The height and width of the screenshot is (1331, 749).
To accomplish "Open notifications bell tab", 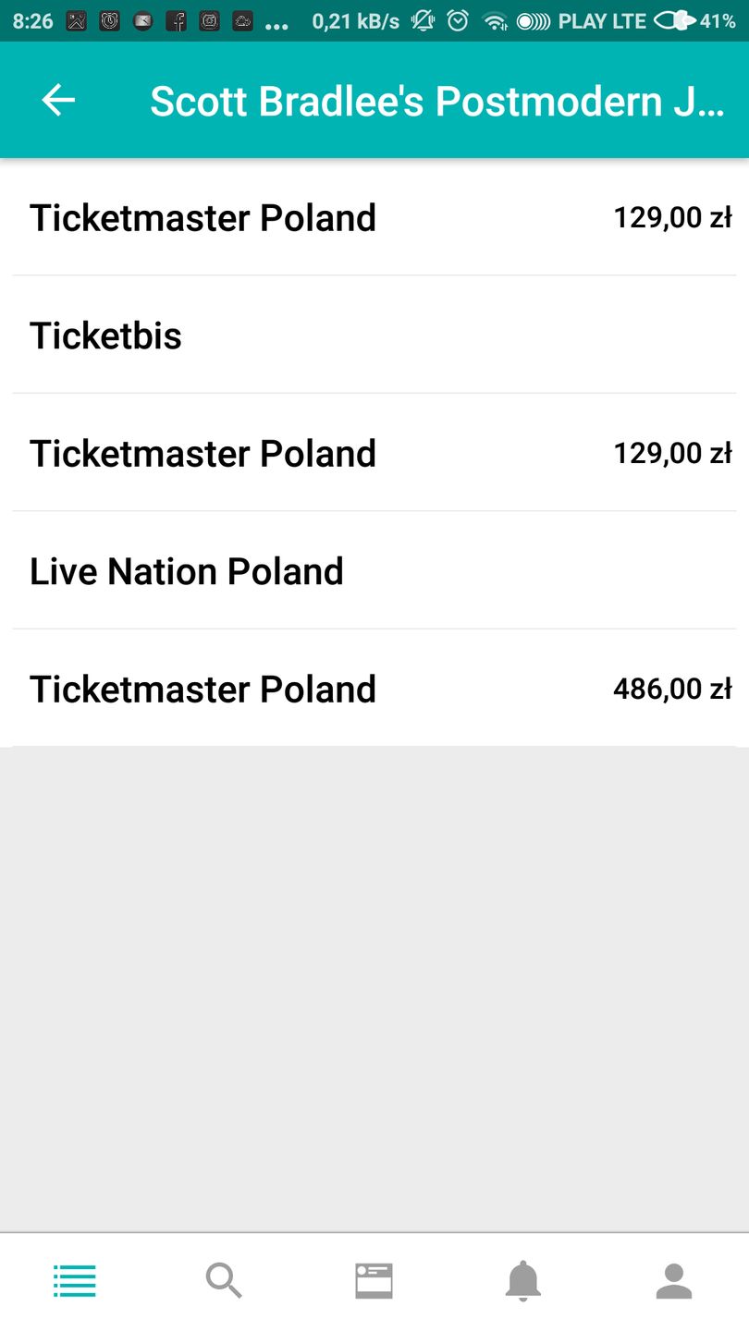I will pyautogui.click(x=523, y=1281).
